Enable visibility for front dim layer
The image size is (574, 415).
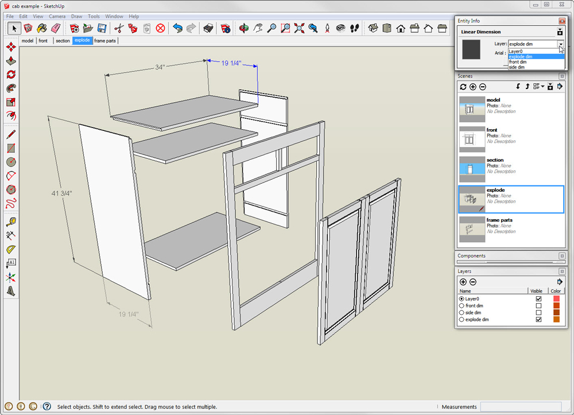538,306
